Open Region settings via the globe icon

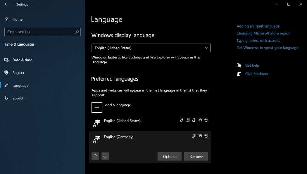coord(6,72)
